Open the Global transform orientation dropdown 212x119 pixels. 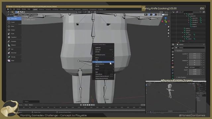80,12
